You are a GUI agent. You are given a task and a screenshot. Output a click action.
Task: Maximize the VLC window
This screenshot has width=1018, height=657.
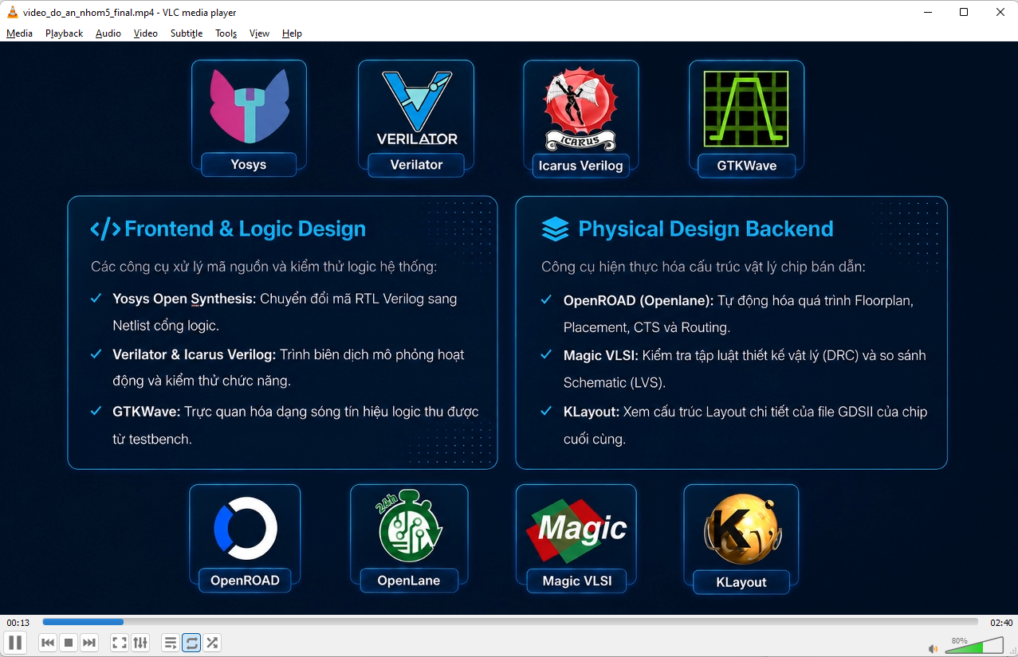[x=964, y=12]
